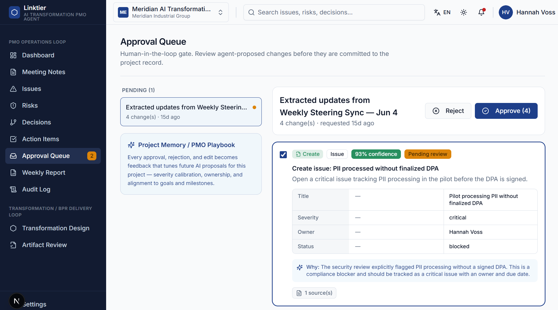
Task: Click the Meeting Notes document icon
Action: pyautogui.click(x=13, y=72)
